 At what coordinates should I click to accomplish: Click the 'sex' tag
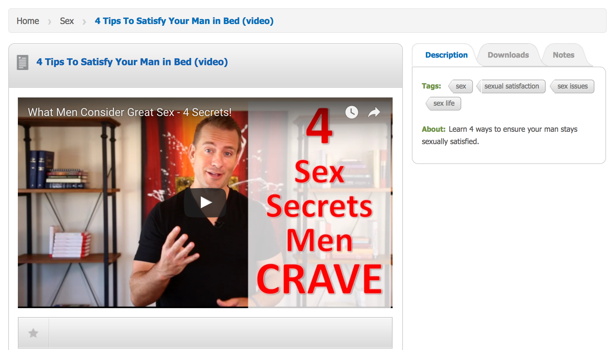point(461,86)
